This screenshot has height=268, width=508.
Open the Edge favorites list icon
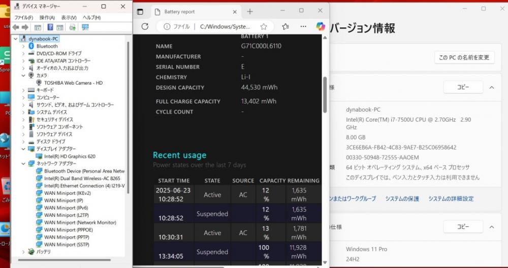285,26
